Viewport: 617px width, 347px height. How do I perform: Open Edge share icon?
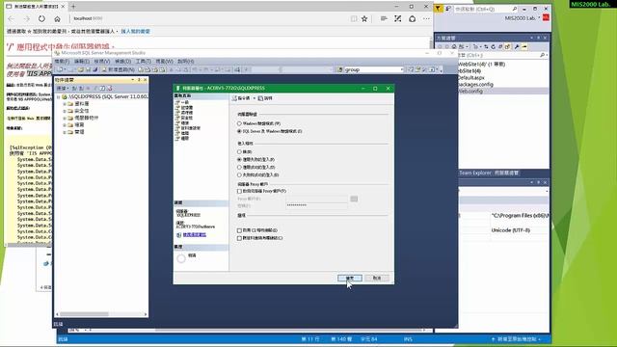tap(412, 18)
